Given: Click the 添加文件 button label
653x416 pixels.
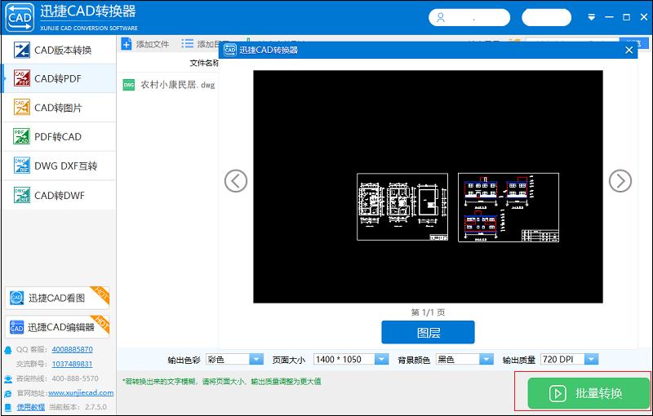Looking at the screenshot, I should (153, 44).
